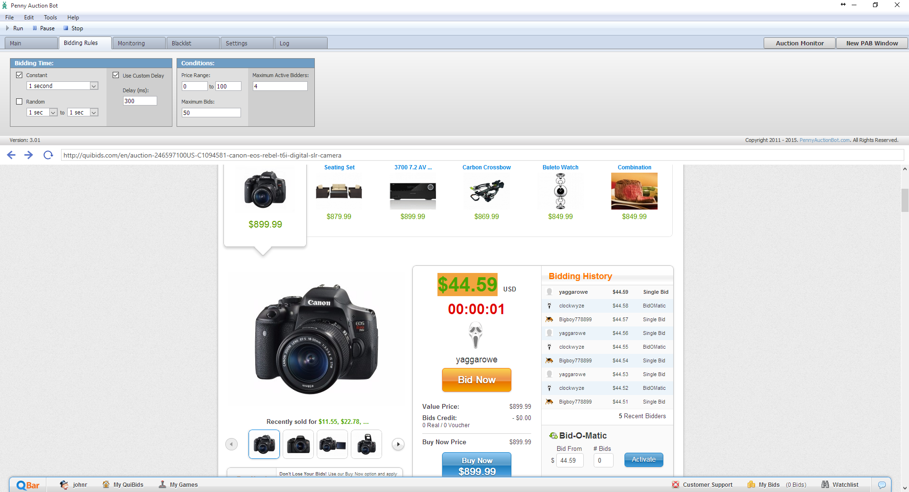The height and width of the screenshot is (492, 909).
Task: Click the browser URL address bar
Action: pyautogui.click(x=482, y=155)
